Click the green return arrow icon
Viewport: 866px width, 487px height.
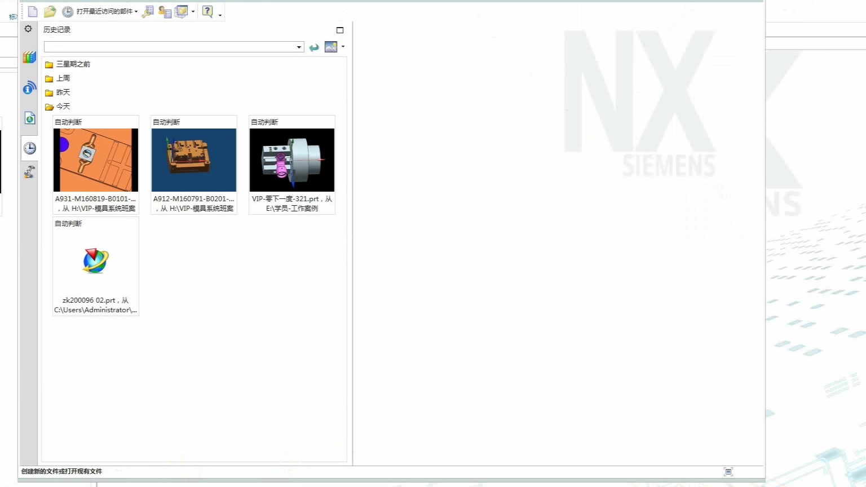314,47
